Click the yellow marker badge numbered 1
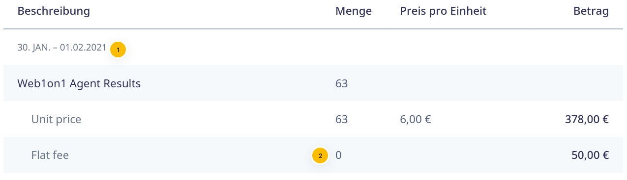Viewport: 627px width, 180px height. point(118,50)
